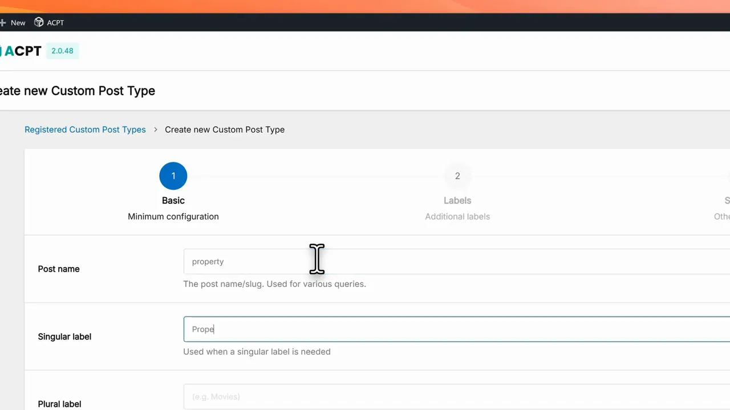Click the Minimum configuration subtitle under Basic
This screenshot has width=730, height=410.
(173, 216)
